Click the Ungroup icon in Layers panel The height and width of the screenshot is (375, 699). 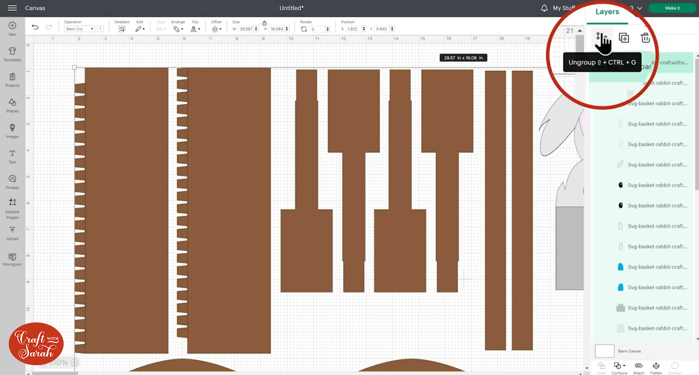tap(601, 37)
